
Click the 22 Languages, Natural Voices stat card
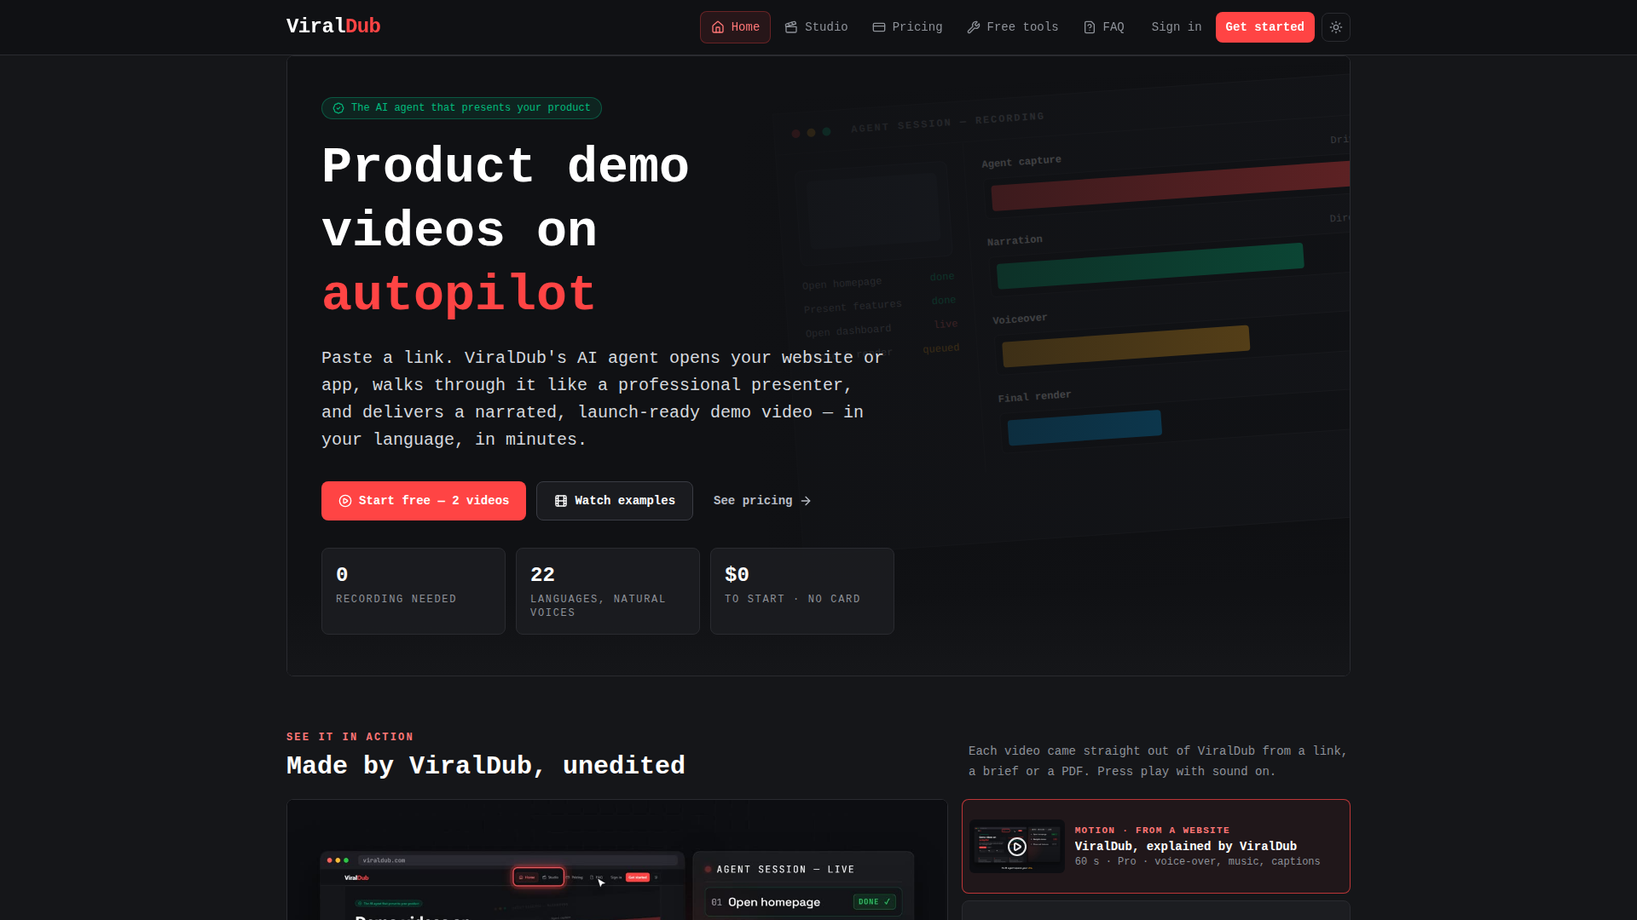[608, 591]
